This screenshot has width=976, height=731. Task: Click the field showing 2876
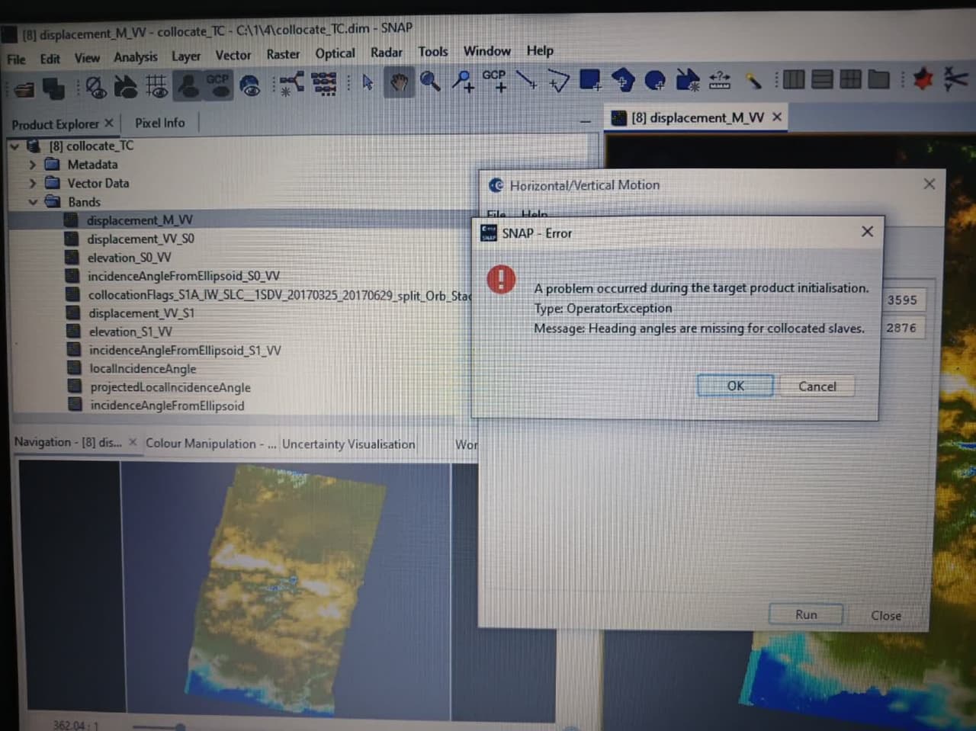[x=902, y=328]
